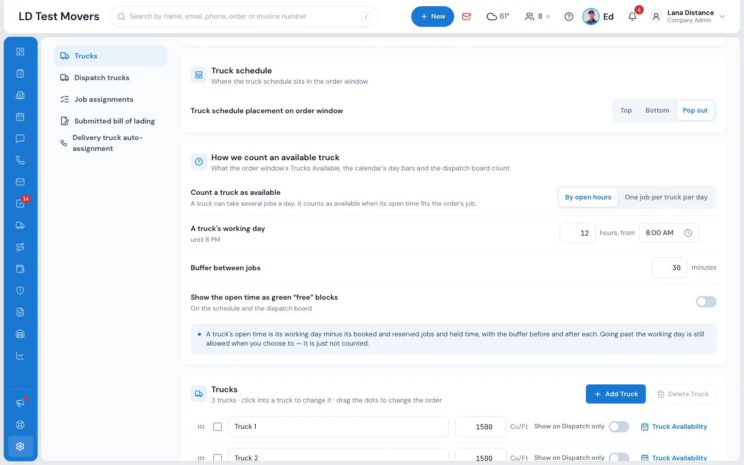Screen dimensions: 744x465
Task: Open the chat messages icon in sidebar
Action: 20,138
